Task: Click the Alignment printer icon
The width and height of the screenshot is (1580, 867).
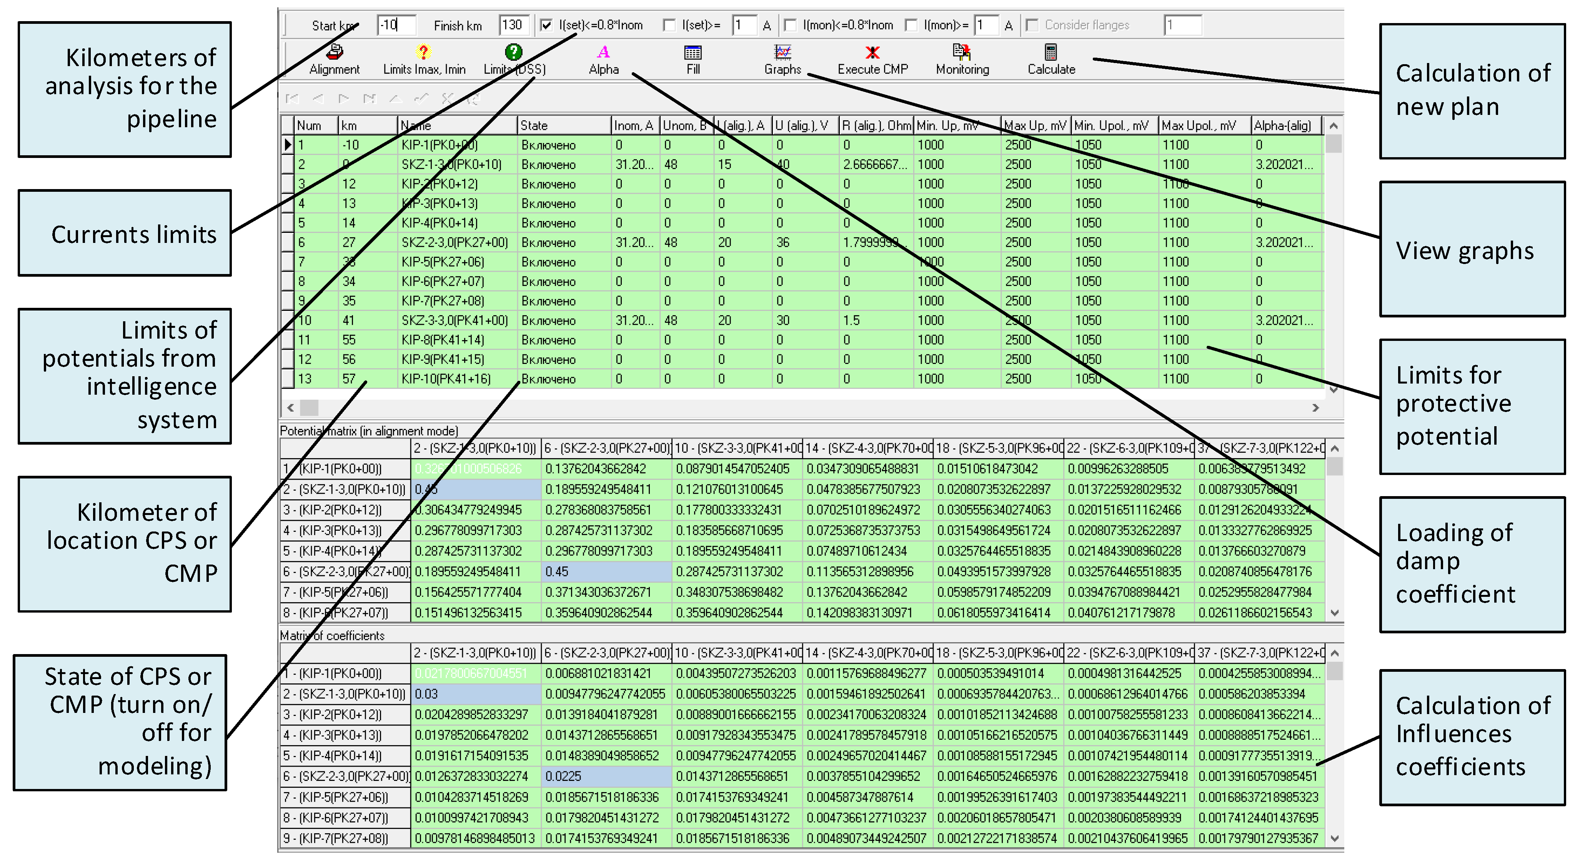Action: click(x=334, y=53)
